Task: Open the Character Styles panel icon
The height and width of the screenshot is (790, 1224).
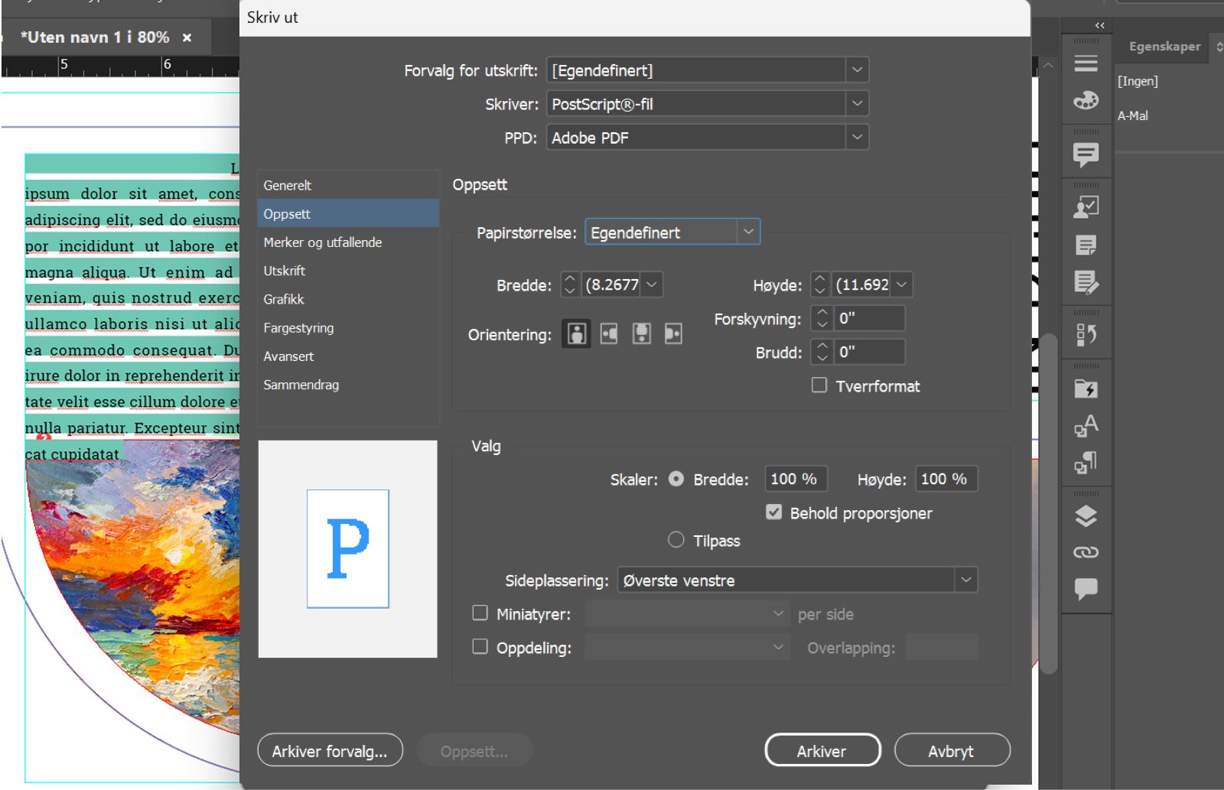Action: pyautogui.click(x=1086, y=425)
